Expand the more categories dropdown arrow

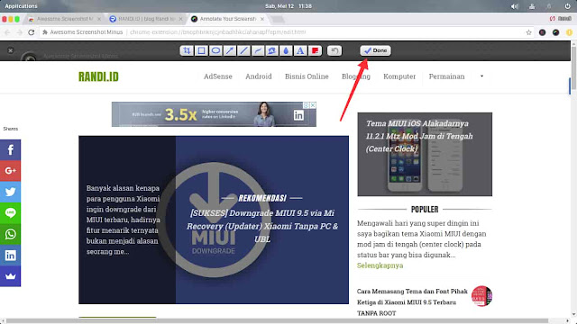[481, 76]
